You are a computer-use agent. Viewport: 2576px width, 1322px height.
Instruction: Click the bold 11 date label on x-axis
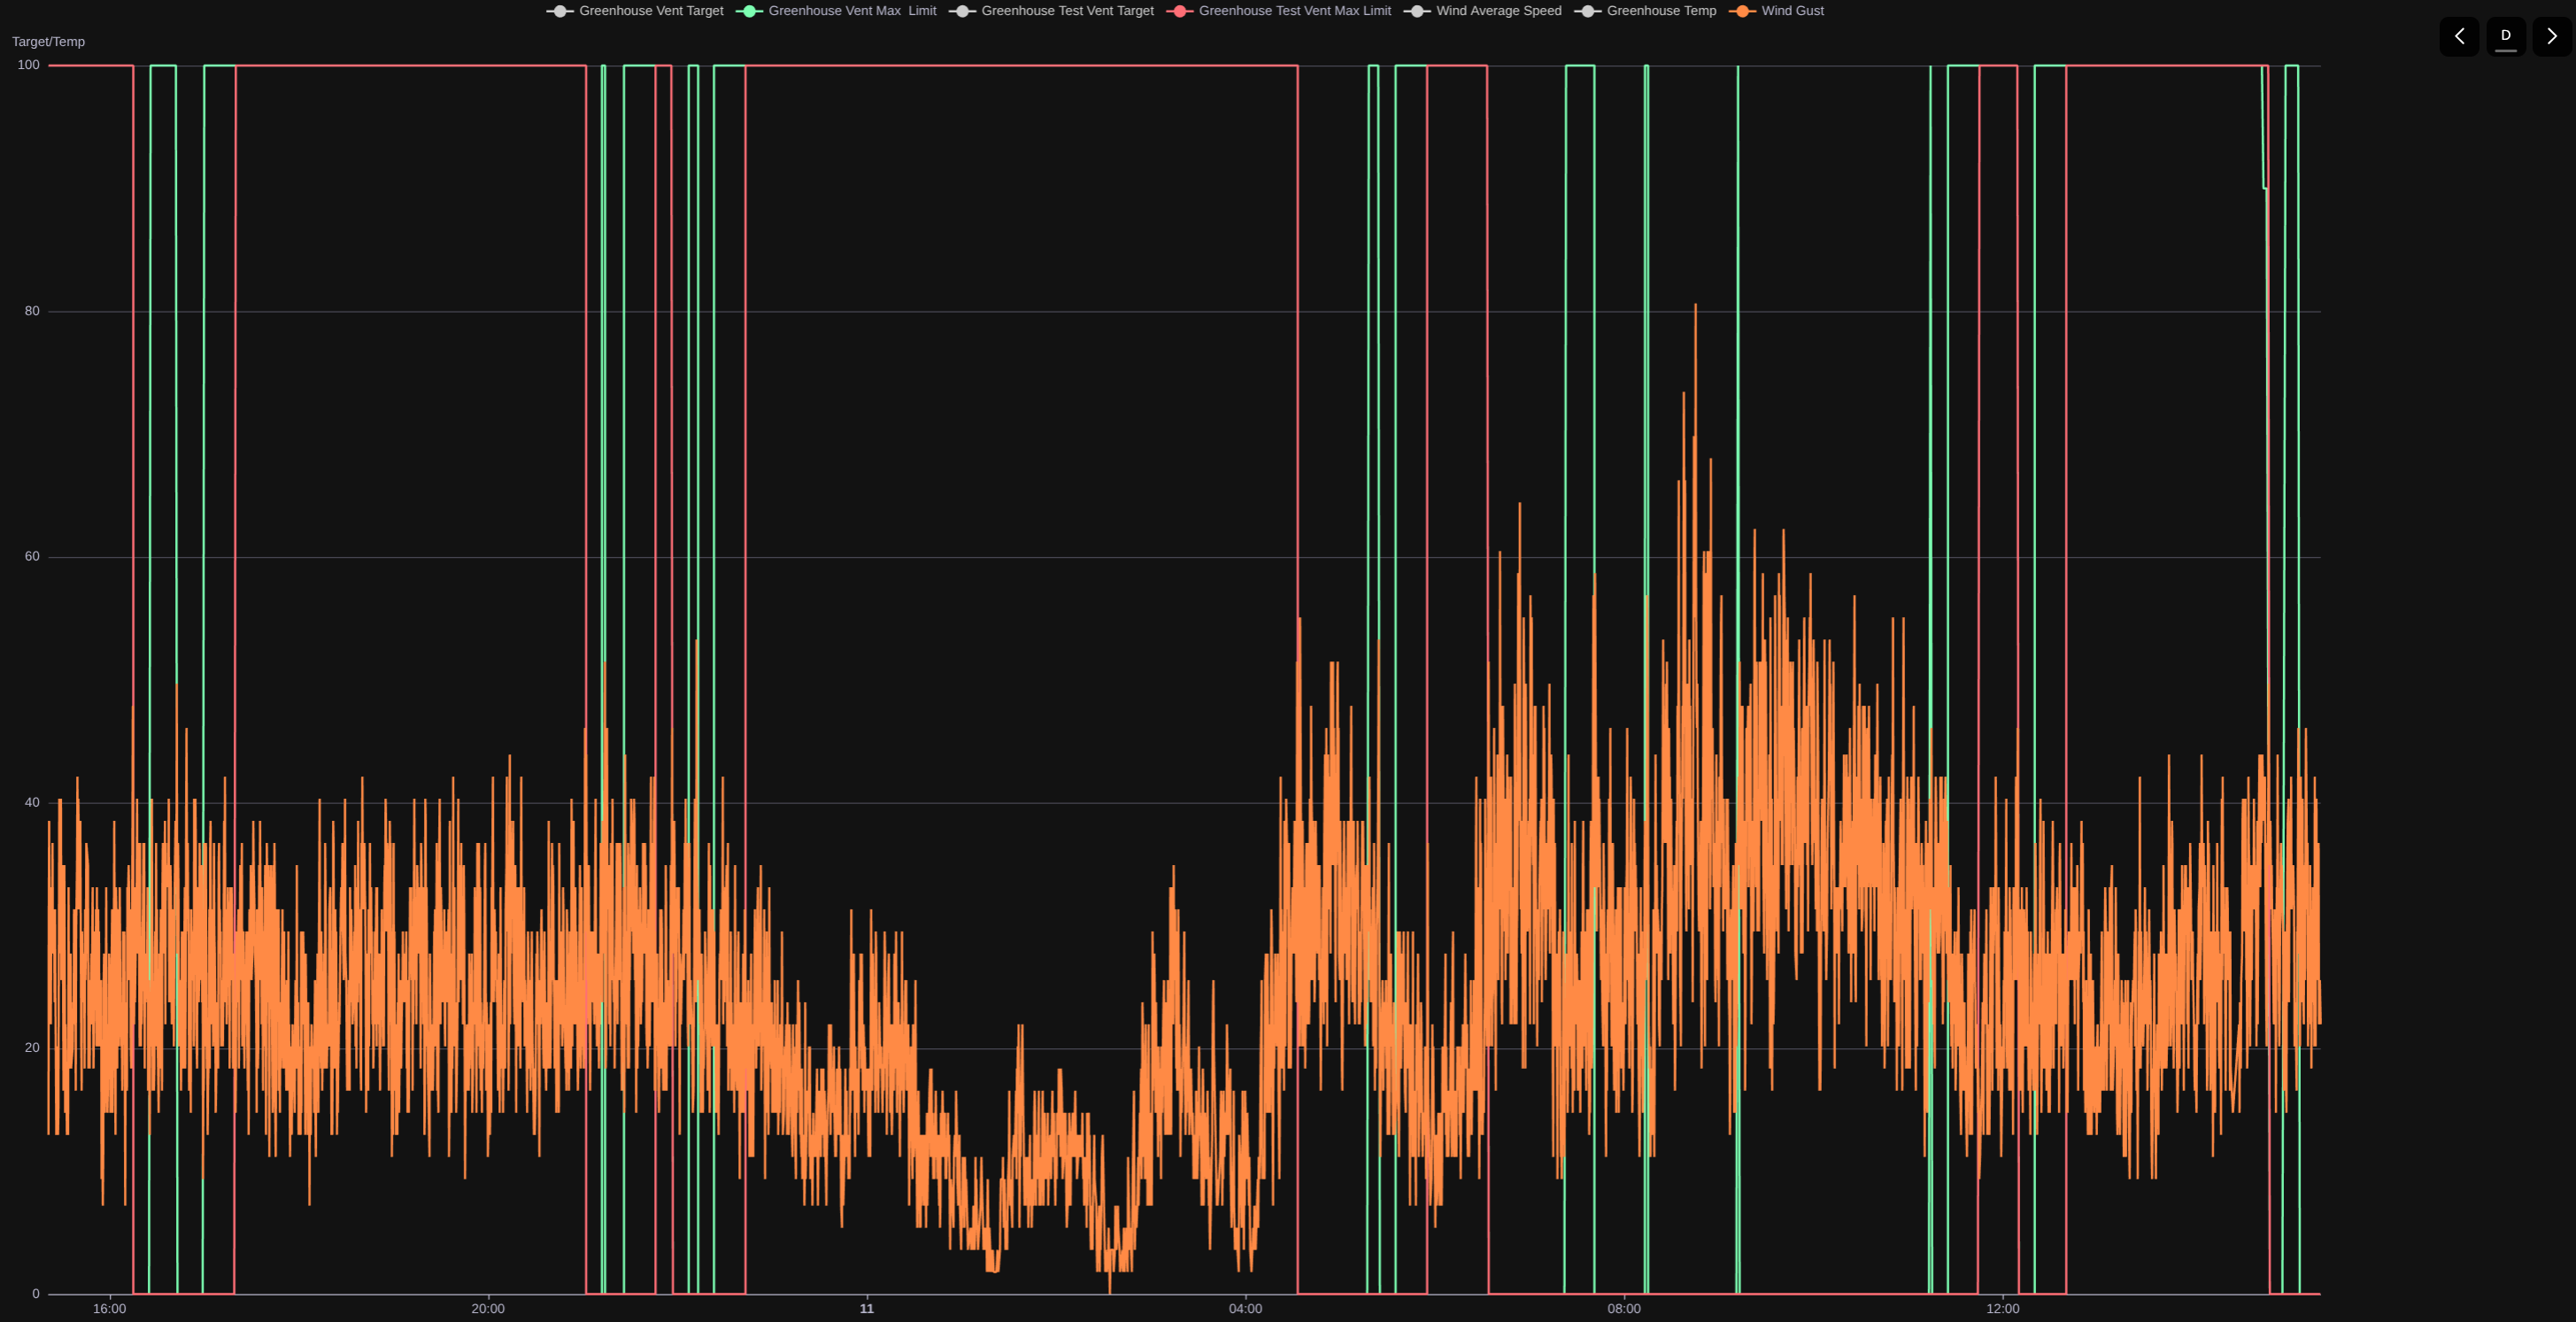click(866, 1308)
